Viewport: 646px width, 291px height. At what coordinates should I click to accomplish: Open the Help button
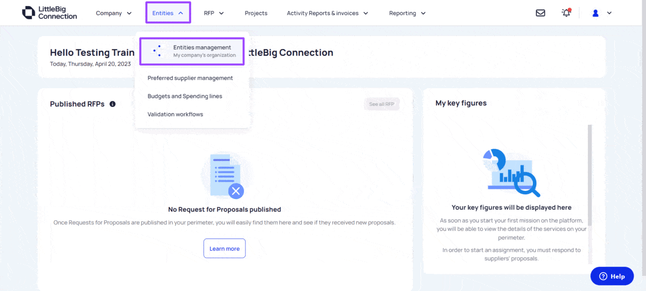click(x=612, y=276)
